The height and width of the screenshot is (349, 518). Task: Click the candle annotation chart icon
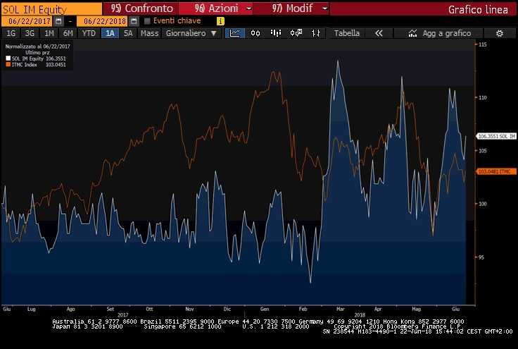296,32
